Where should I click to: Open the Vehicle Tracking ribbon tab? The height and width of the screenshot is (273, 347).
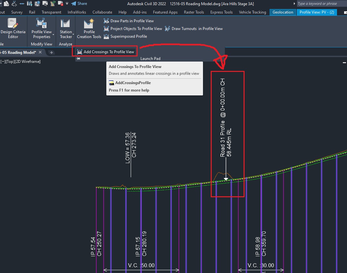tap(252, 12)
